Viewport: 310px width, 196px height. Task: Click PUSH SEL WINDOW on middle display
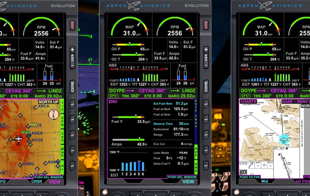coord(182,177)
